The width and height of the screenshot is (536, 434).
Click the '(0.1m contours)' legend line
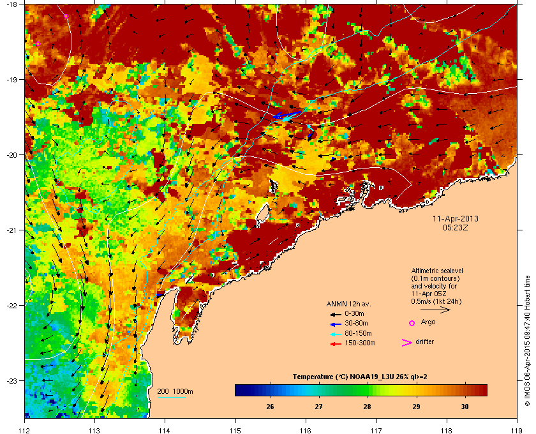coord(435,278)
